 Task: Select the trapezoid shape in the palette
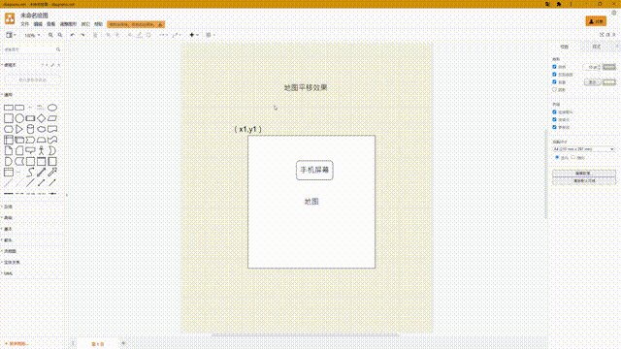pos(41,140)
